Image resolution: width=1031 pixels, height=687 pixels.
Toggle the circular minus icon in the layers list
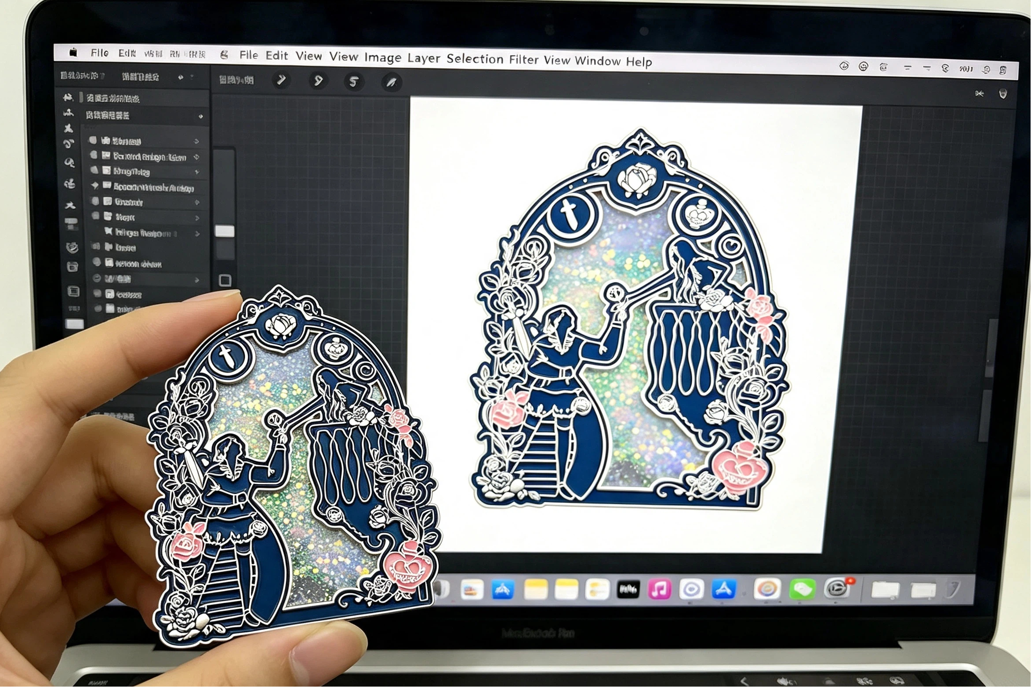[97, 278]
